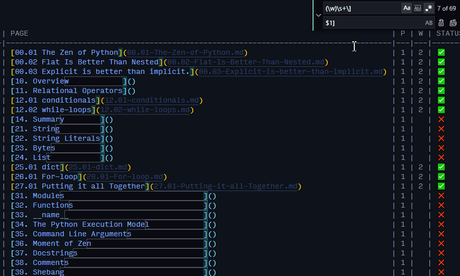
Task: Click the W column header
Action: [421, 33]
